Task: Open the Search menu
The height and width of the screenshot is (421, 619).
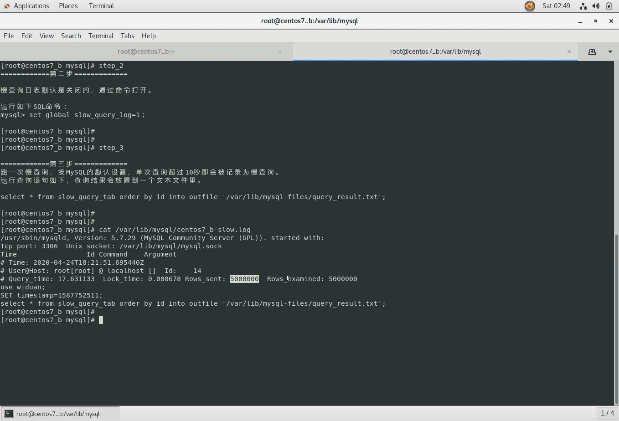Action: [71, 36]
